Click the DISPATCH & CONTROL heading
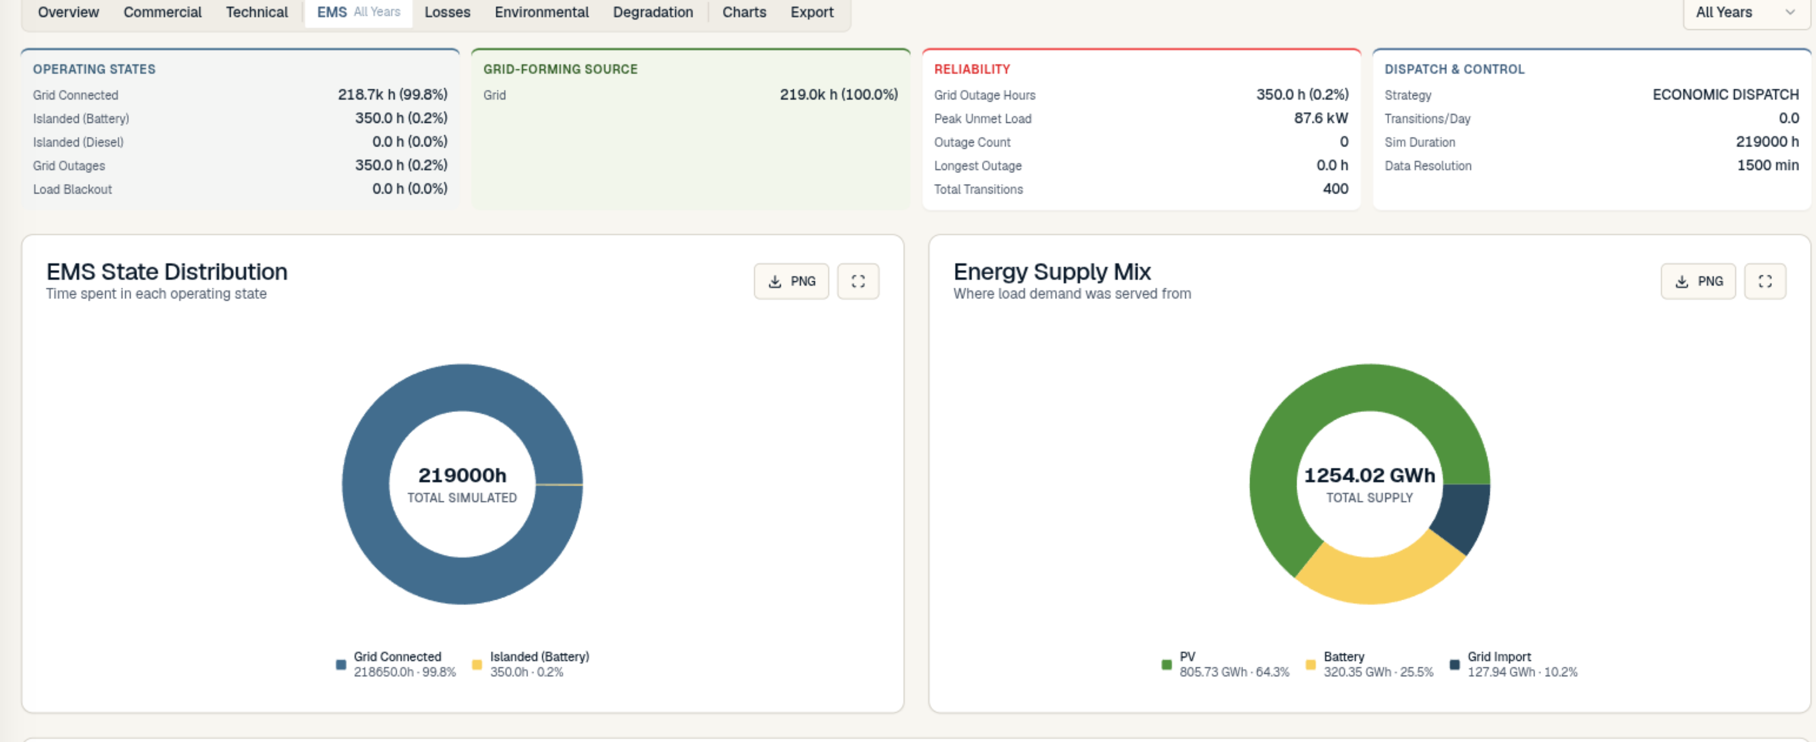This screenshot has height=742, width=1816. pyautogui.click(x=1454, y=69)
